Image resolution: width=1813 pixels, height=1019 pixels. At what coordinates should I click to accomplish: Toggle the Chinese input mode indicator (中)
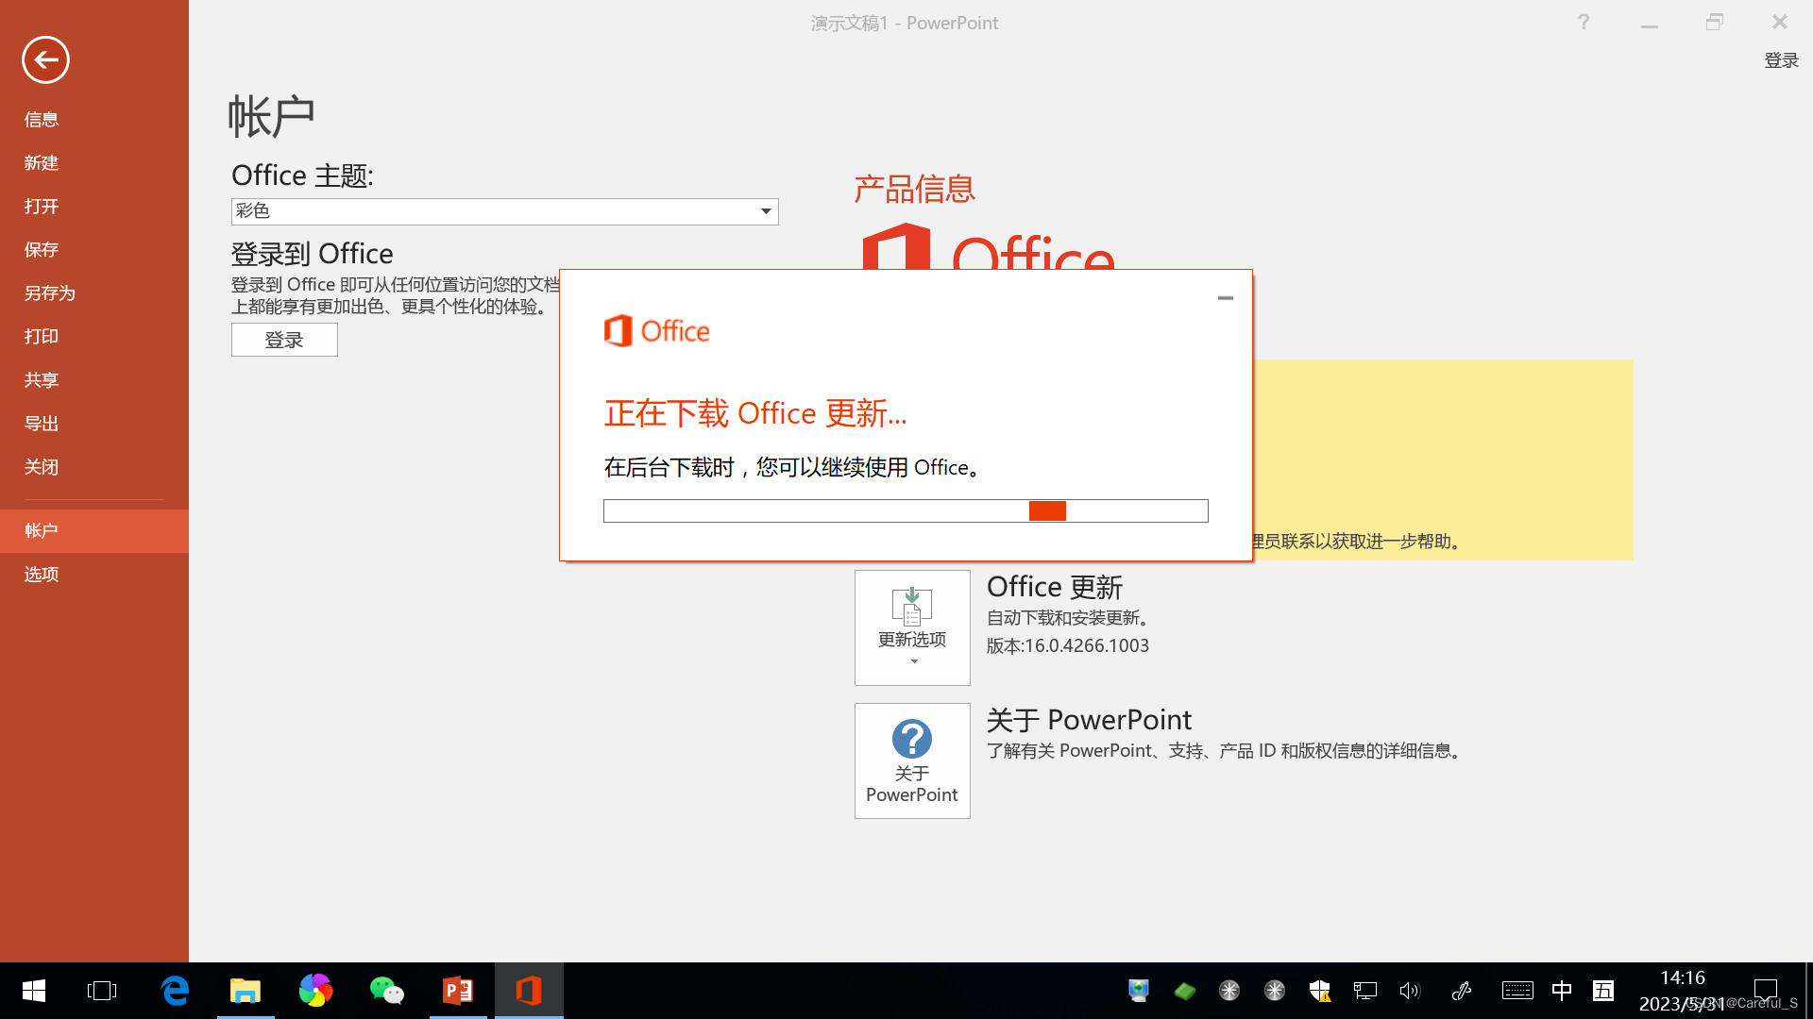tap(1562, 991)
